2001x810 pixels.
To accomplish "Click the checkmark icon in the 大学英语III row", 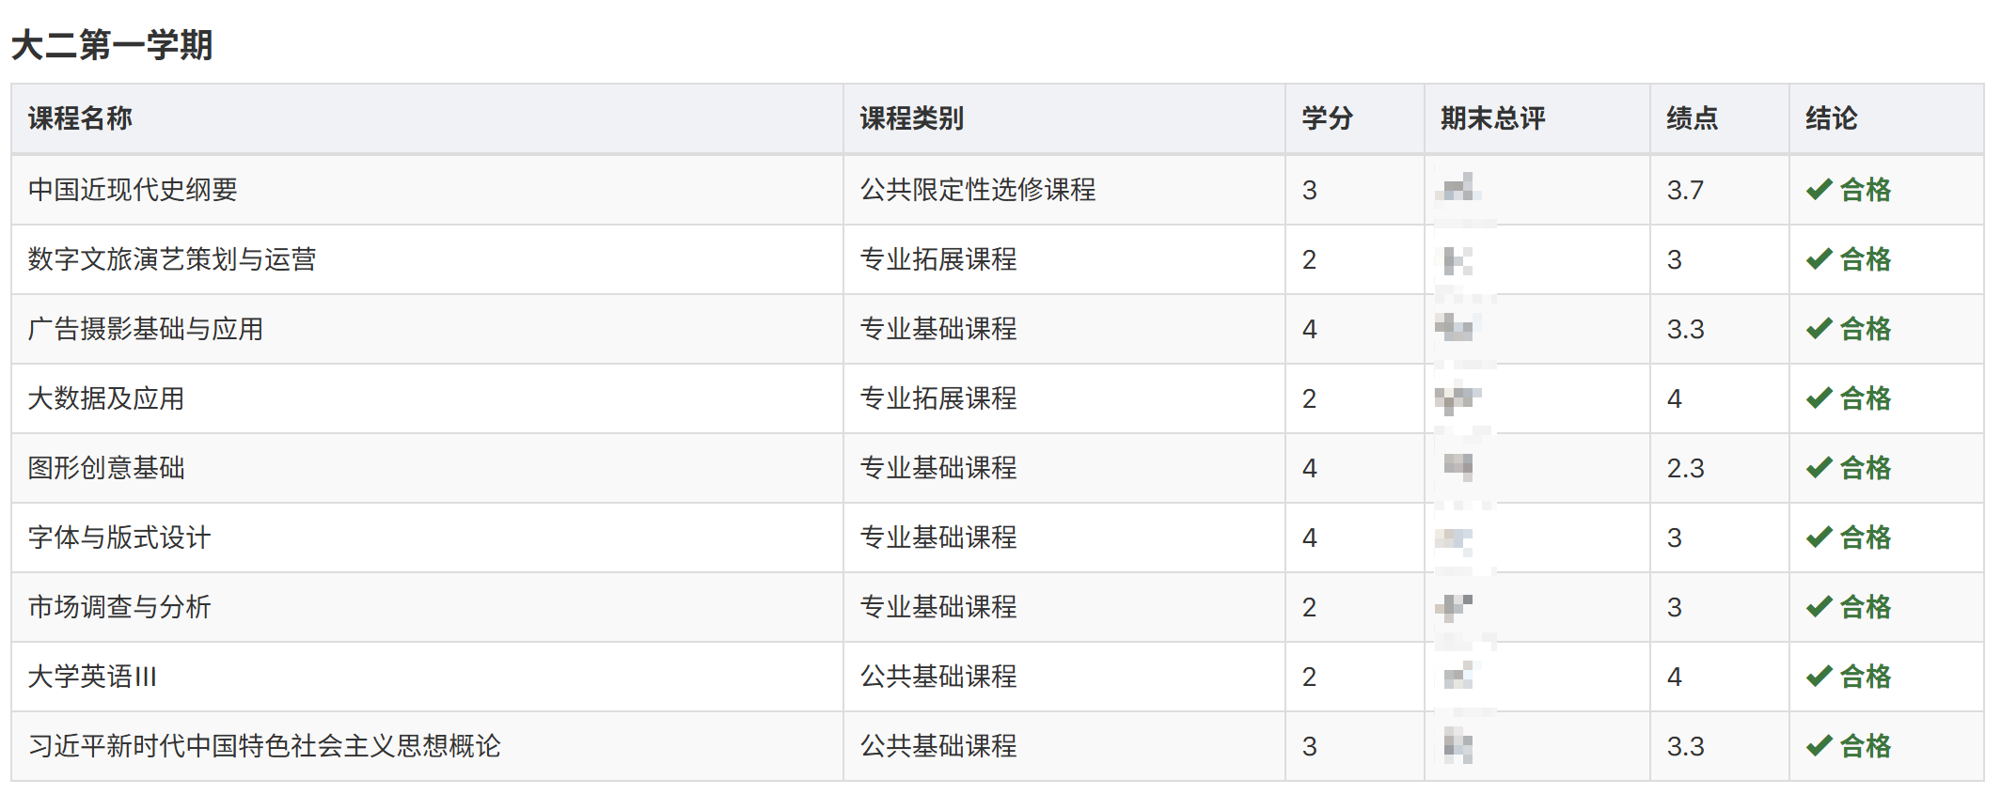I will click(x=1819, y=677).
